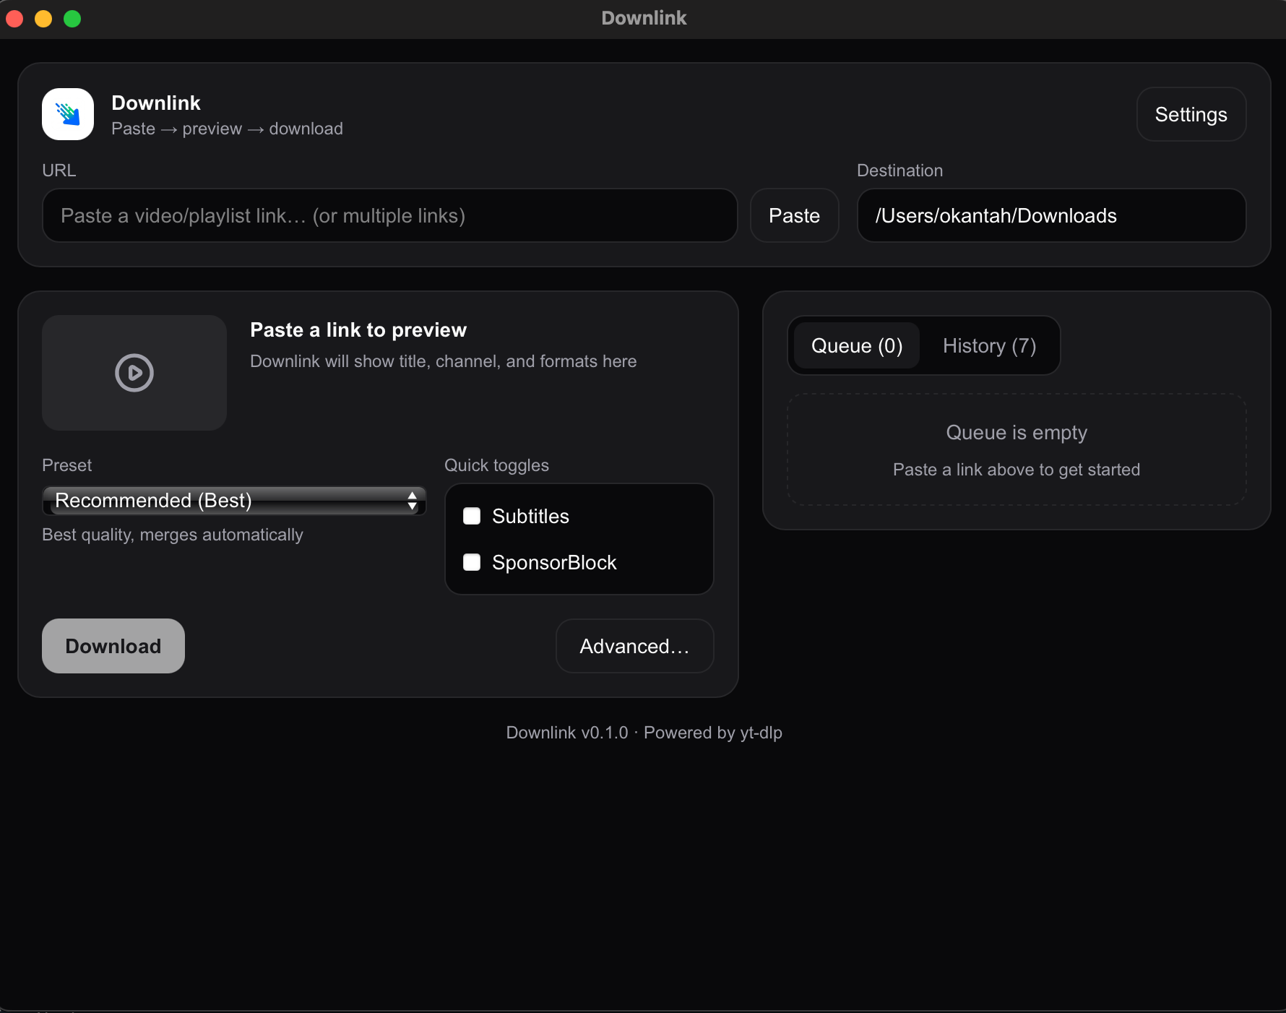Click the 'Quick toggles' label
This screenshot has width=1286, height=1013.
click(x=496, y=465)
